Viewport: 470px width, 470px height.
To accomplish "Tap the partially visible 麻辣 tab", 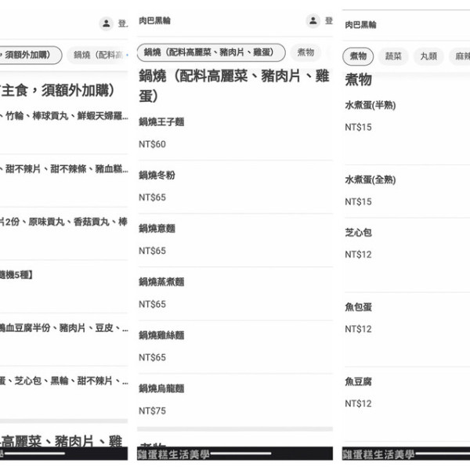I will point(461,56).
